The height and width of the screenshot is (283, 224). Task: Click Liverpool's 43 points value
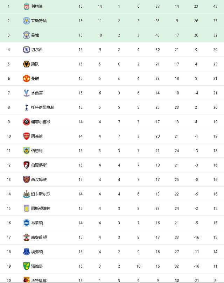[x=215, y=6]
